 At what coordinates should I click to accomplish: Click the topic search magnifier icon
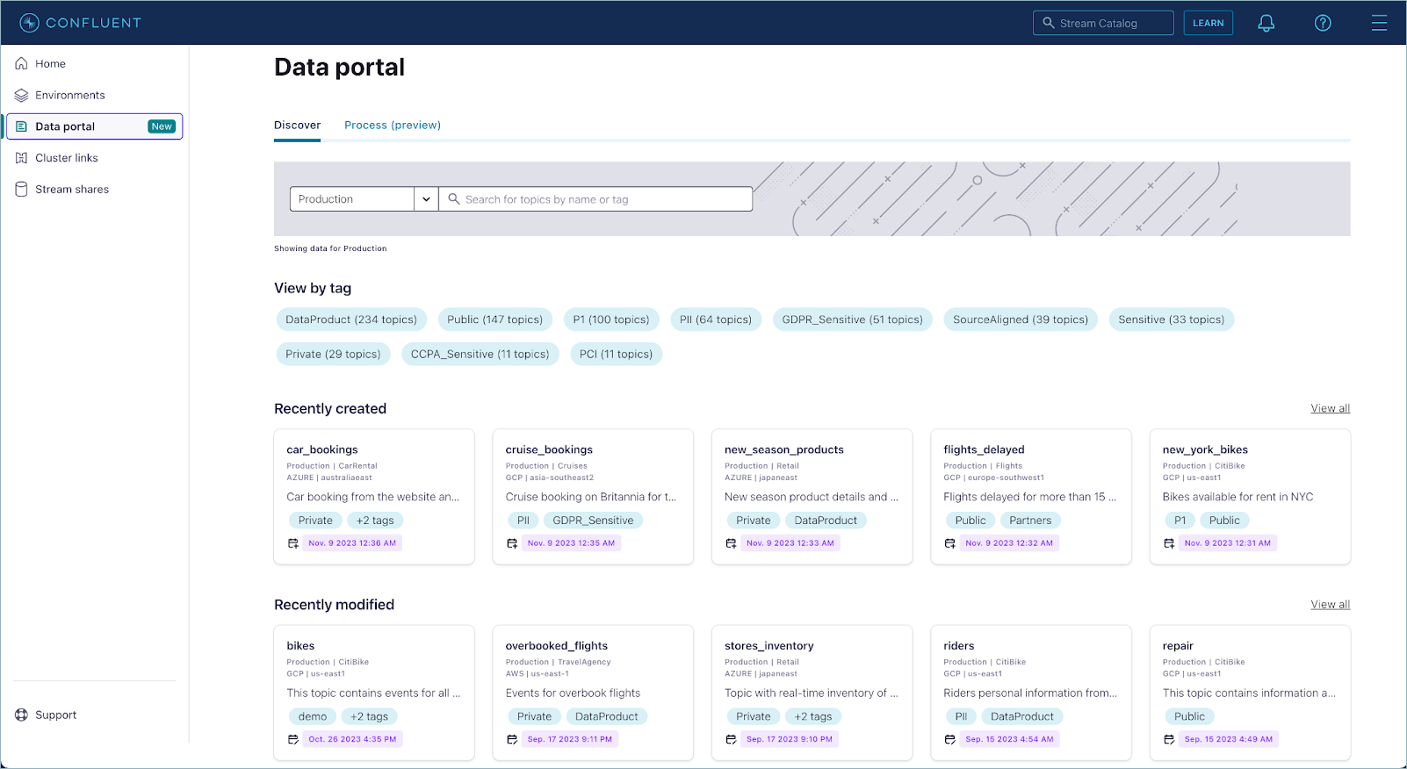(454, 199)
